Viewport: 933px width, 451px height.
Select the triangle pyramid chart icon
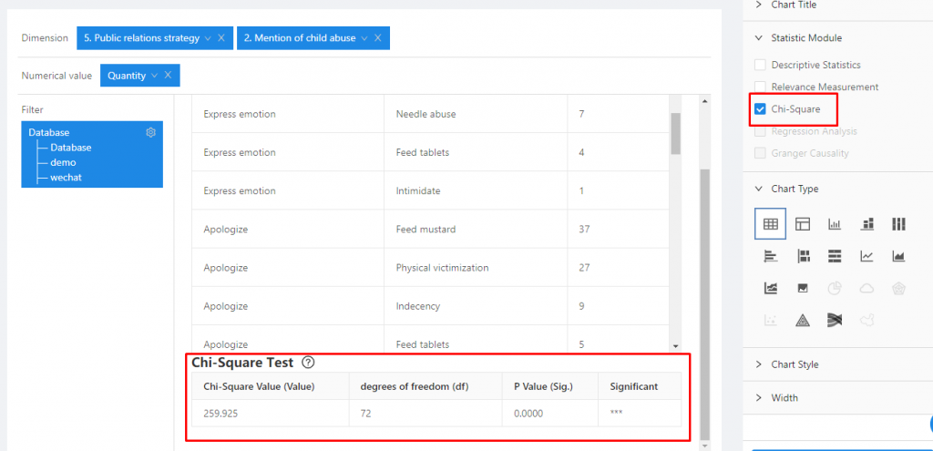coord(803,320)
